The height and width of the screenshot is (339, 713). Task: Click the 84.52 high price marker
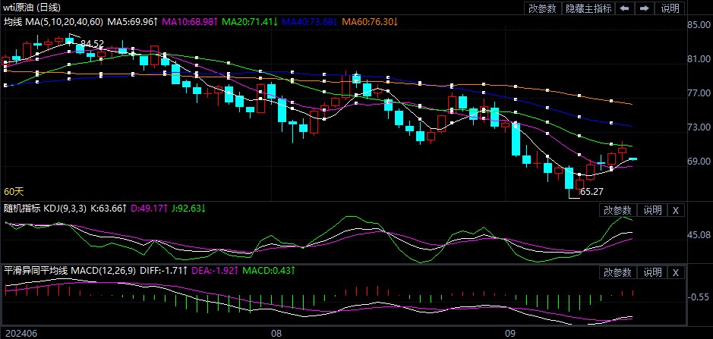click(x=91, y=44)
